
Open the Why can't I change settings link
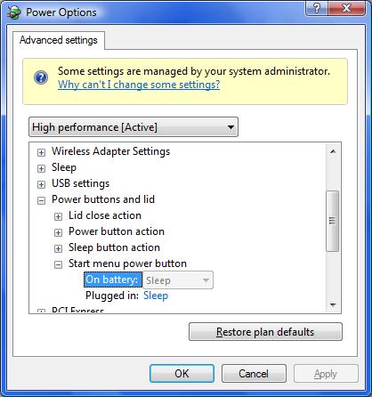(139, 85)
